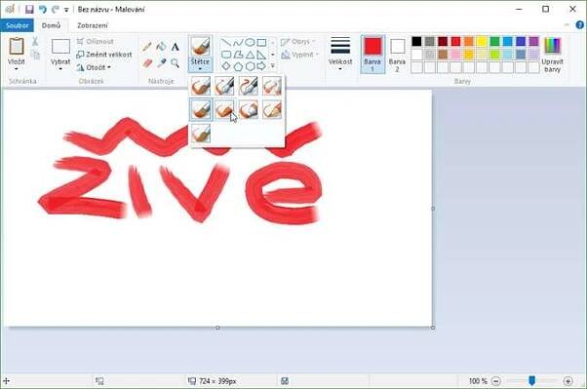Image resolution: width=587 pixels, height=389 pixels.
Task: Select the Rounded rectangle shape
Action: pos(226,55)
